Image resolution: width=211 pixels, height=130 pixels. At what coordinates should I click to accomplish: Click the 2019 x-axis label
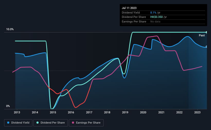pos(125,112)
